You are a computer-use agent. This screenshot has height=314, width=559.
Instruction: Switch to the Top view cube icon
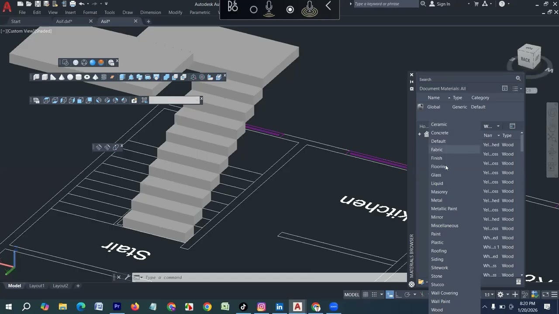(x=47, y=100)
